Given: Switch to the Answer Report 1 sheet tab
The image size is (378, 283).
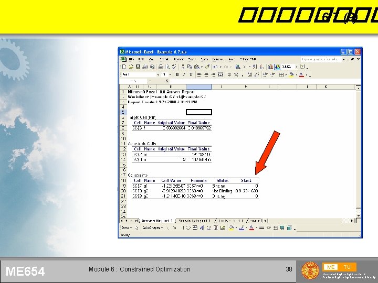Looking at the screenshot, I should (156, 221).
